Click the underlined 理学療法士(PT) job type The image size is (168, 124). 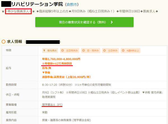(52, 105)
